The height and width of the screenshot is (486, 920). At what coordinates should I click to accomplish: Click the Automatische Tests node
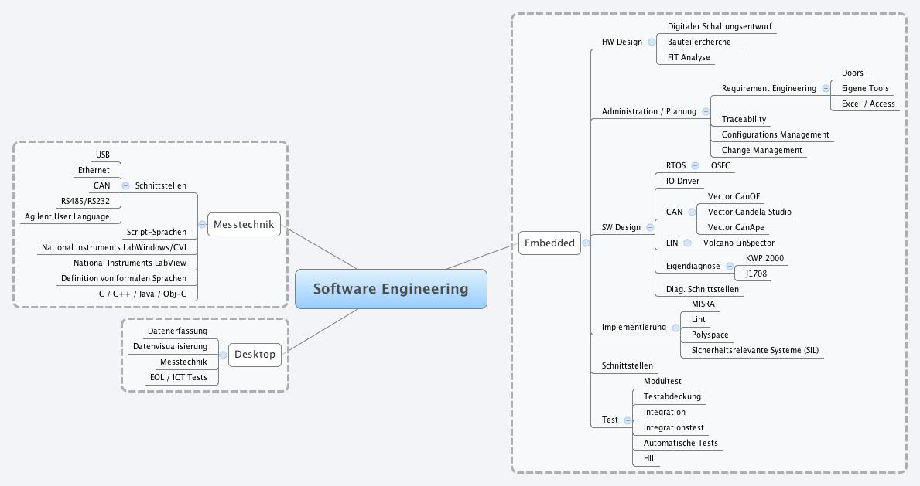pyautogui.click(x=680, y=443)
